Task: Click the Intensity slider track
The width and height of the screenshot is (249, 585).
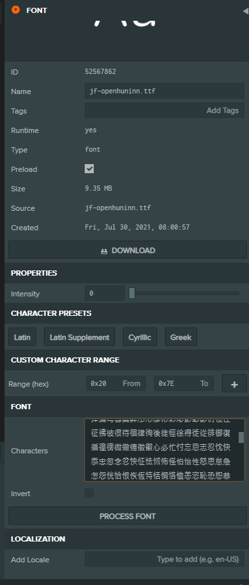Action: (x=184, y=293)
